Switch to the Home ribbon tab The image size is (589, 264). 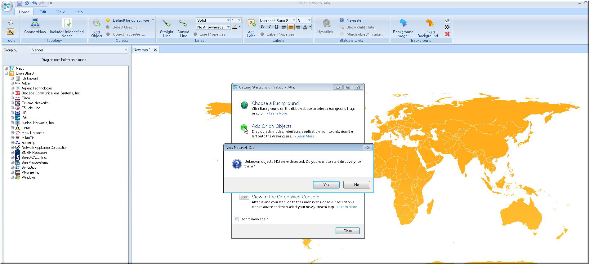coord(24,12)
